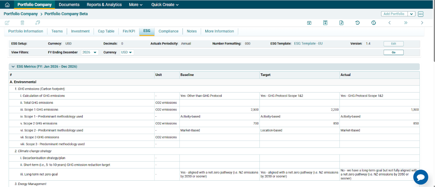Click the Portfolio Company breadcrumb link
This screenshot has height=187, width=435.
[x=21, y=14]
